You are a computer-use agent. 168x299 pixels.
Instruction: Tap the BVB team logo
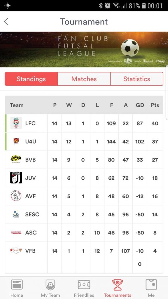(16, 159)
